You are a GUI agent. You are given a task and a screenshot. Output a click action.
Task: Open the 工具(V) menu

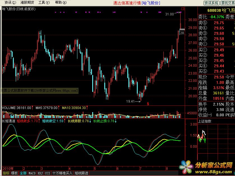[x=44, y=3]
